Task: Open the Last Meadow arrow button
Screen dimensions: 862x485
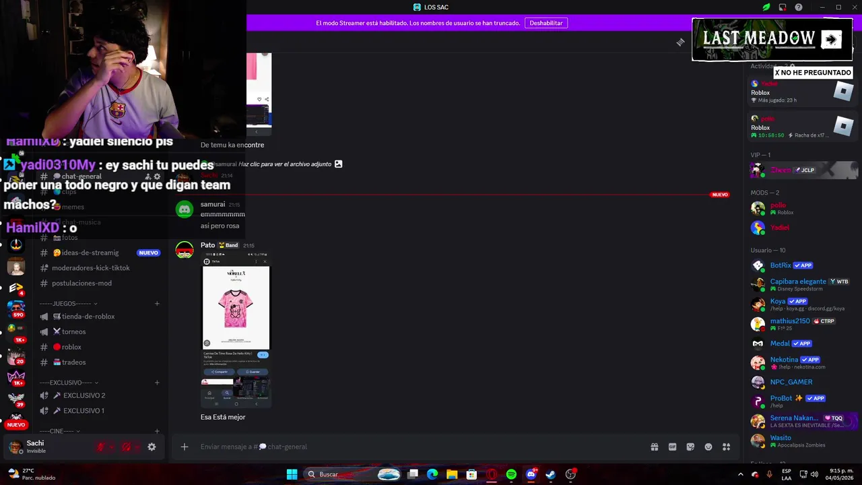Action: pyautogui.click(x=831, y=40)
